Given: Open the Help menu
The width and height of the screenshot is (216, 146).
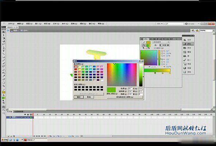Looking at the screenshot, I should (x=101, y=24).
